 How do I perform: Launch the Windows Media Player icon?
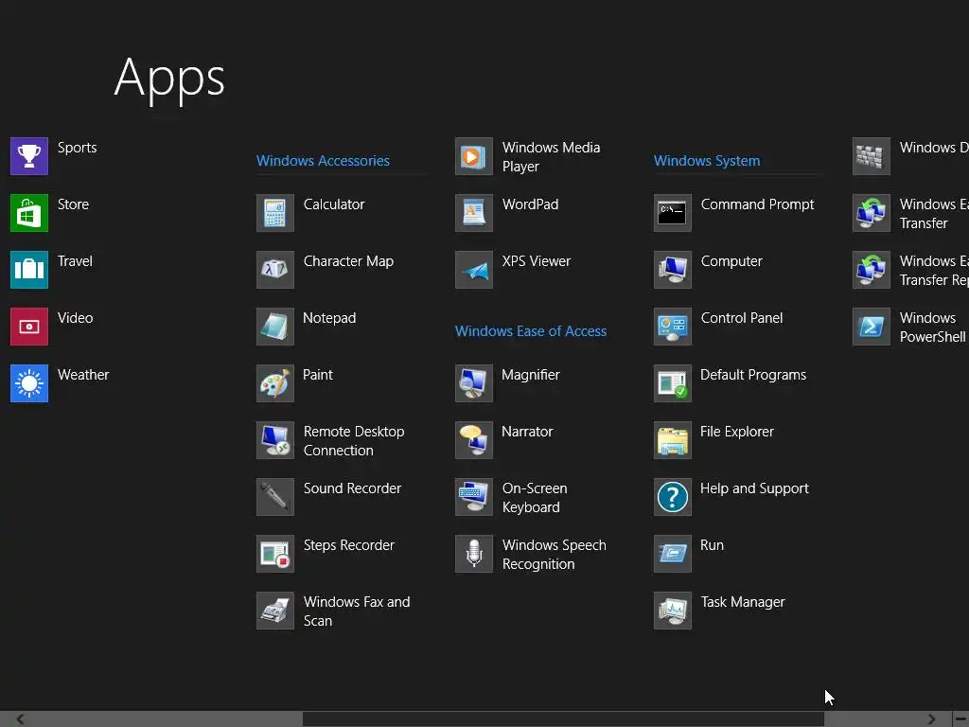click(474, 156)
